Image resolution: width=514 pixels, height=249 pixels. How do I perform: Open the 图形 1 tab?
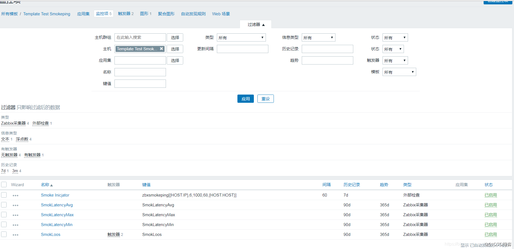click(x=146, y=14)
